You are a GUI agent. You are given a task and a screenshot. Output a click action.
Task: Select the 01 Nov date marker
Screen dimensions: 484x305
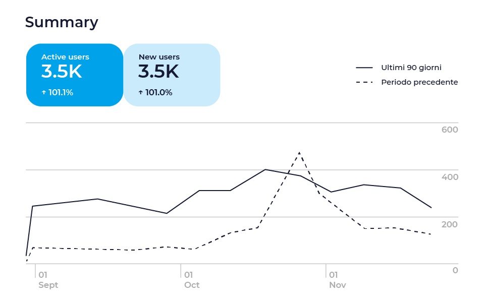point(337,280)
